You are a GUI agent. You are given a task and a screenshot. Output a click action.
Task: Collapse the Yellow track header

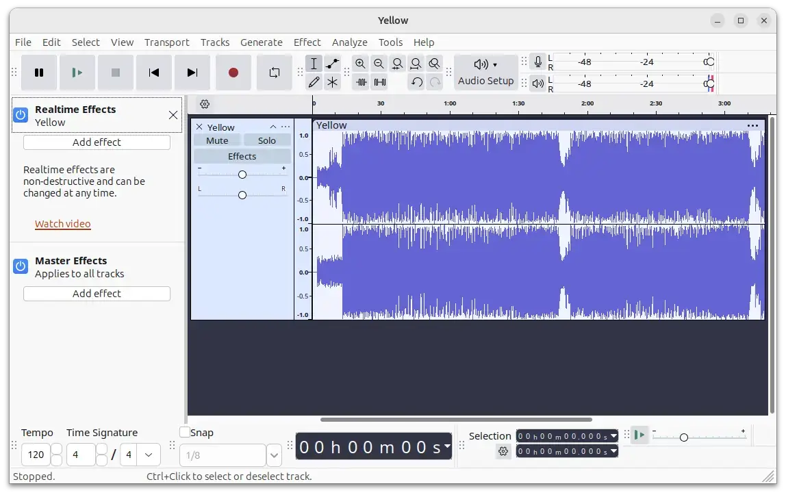coord(272,127)
